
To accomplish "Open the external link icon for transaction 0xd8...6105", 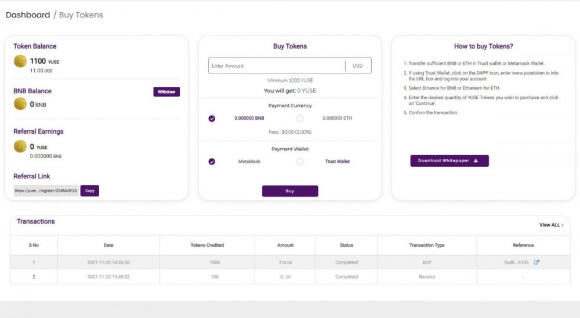I will 536,262.
